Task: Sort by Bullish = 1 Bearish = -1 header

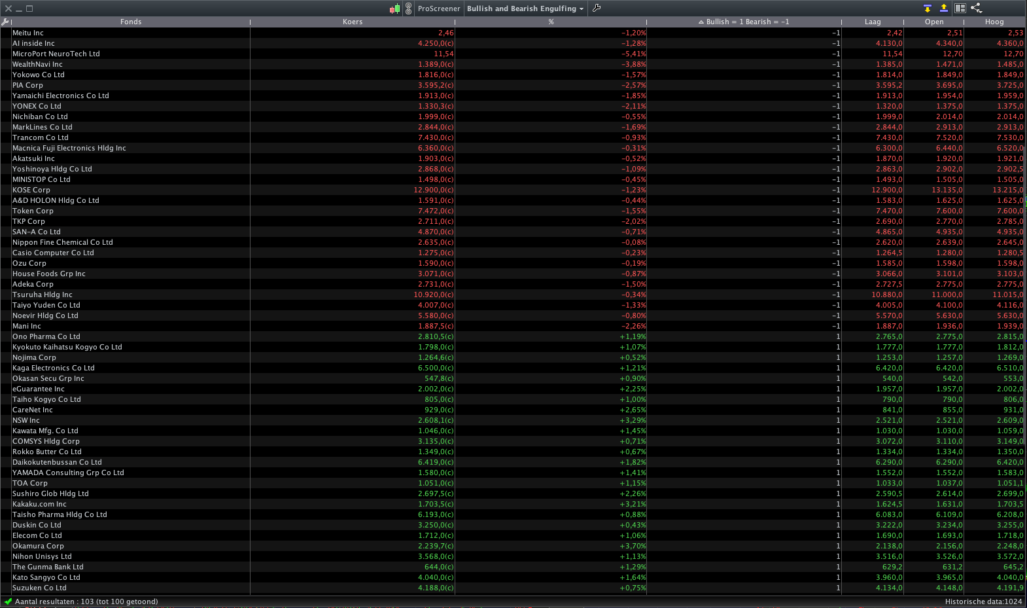Action: point(744,22)
